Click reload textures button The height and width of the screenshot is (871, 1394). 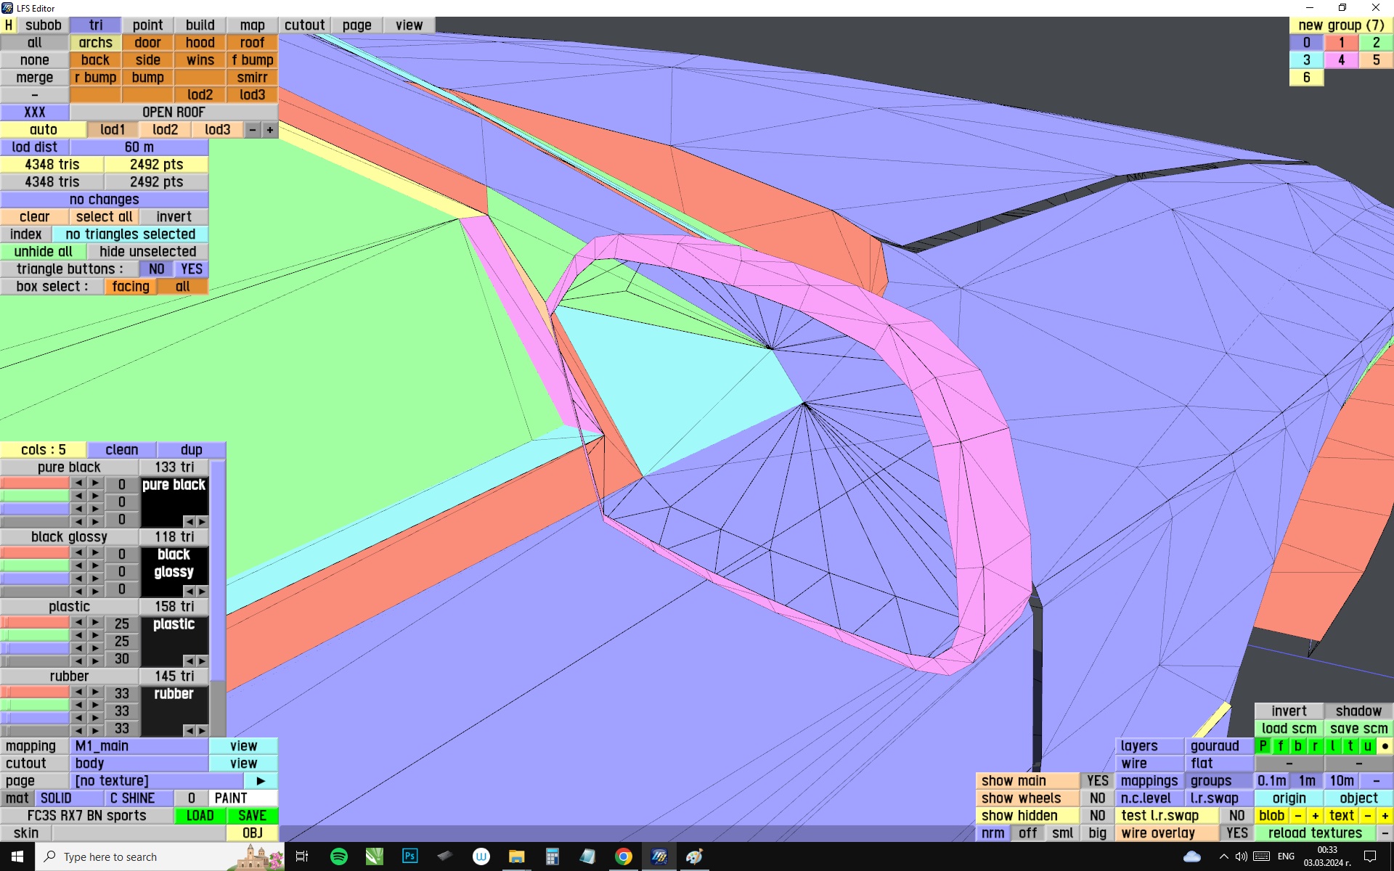1314,833
